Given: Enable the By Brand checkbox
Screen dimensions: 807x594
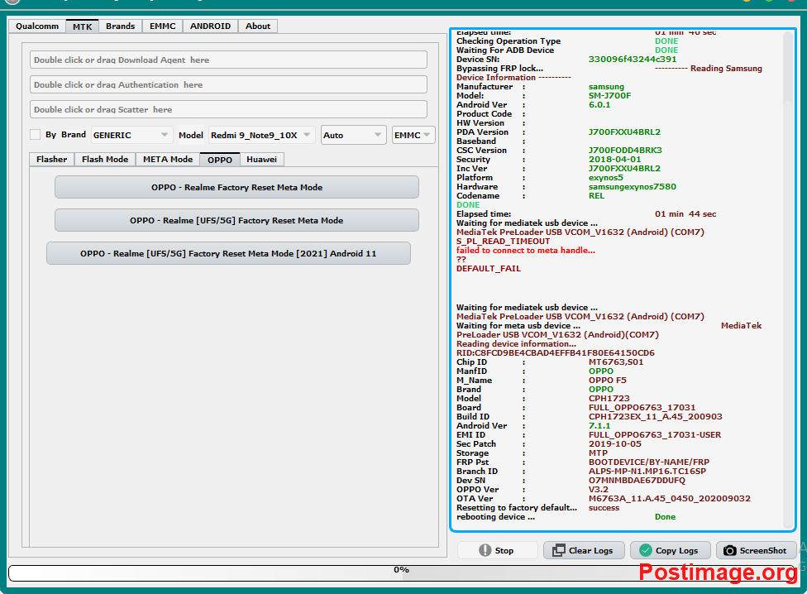Looking at the screenshot, I should tap(35, 135).
